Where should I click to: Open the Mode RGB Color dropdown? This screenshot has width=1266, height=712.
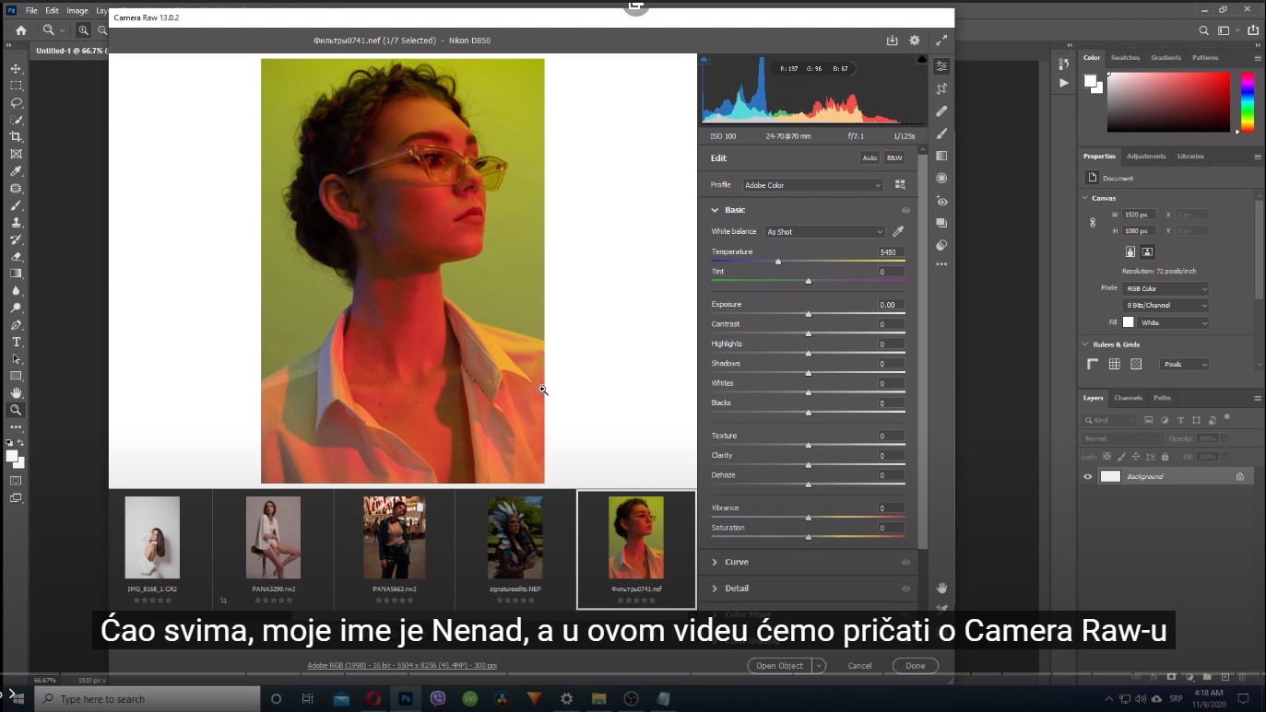click(x=1165, y=289)
